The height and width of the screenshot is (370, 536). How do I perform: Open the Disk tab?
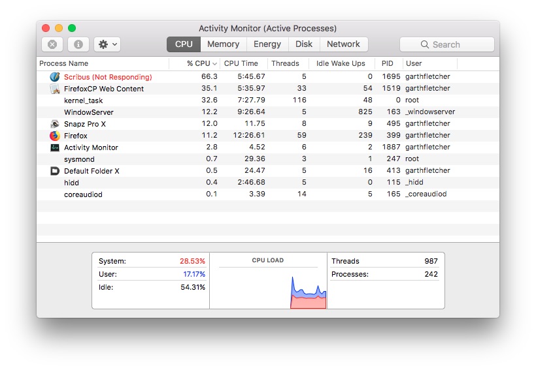(303, 44)
